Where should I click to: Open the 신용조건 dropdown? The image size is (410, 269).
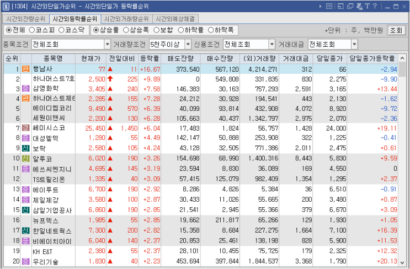tap(272, 45)
